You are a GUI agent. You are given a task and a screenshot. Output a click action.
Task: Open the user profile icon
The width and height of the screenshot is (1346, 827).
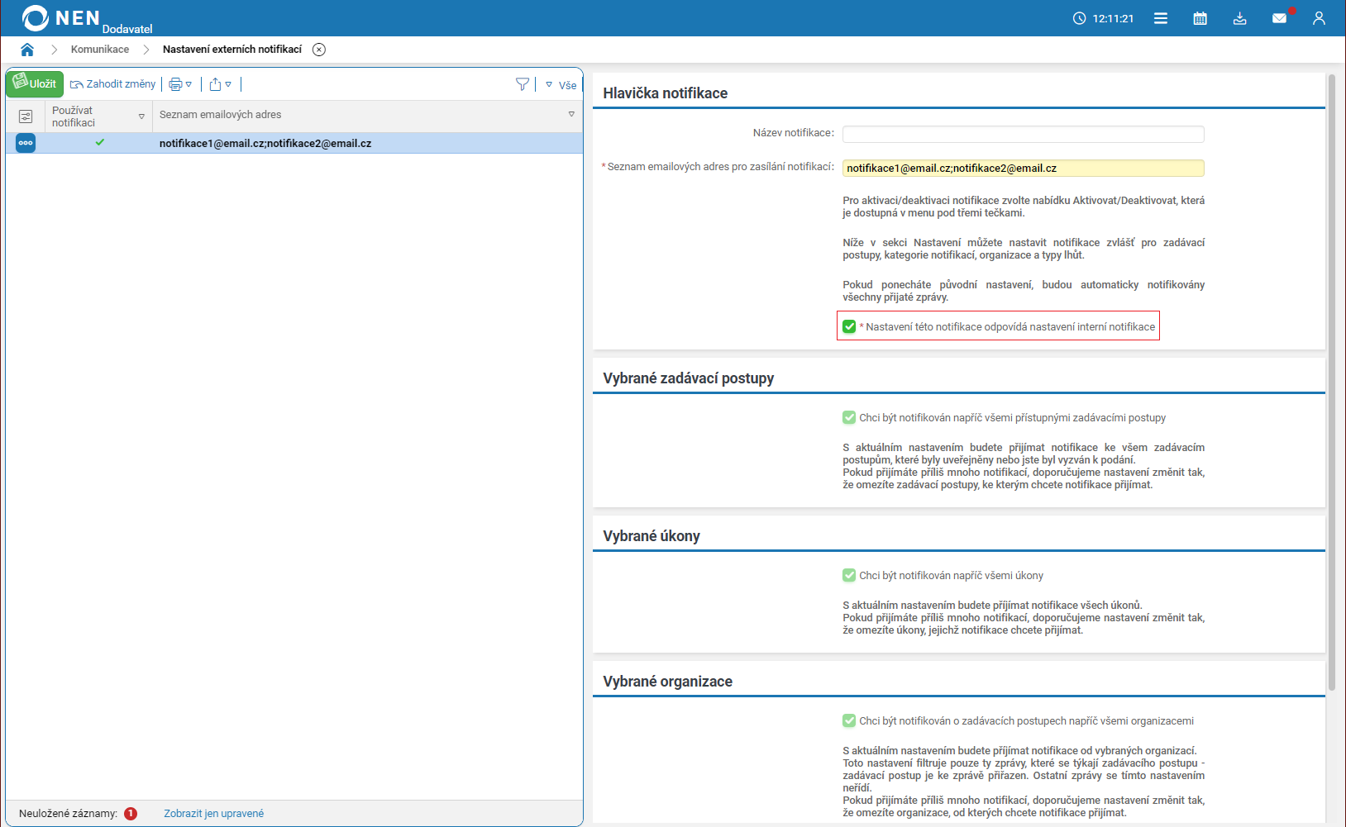click(x=1319, y=18)
